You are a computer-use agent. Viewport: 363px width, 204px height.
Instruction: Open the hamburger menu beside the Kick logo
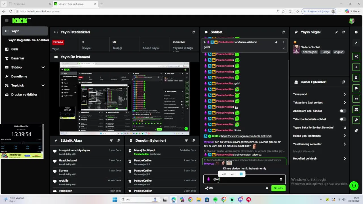point(7,21)
